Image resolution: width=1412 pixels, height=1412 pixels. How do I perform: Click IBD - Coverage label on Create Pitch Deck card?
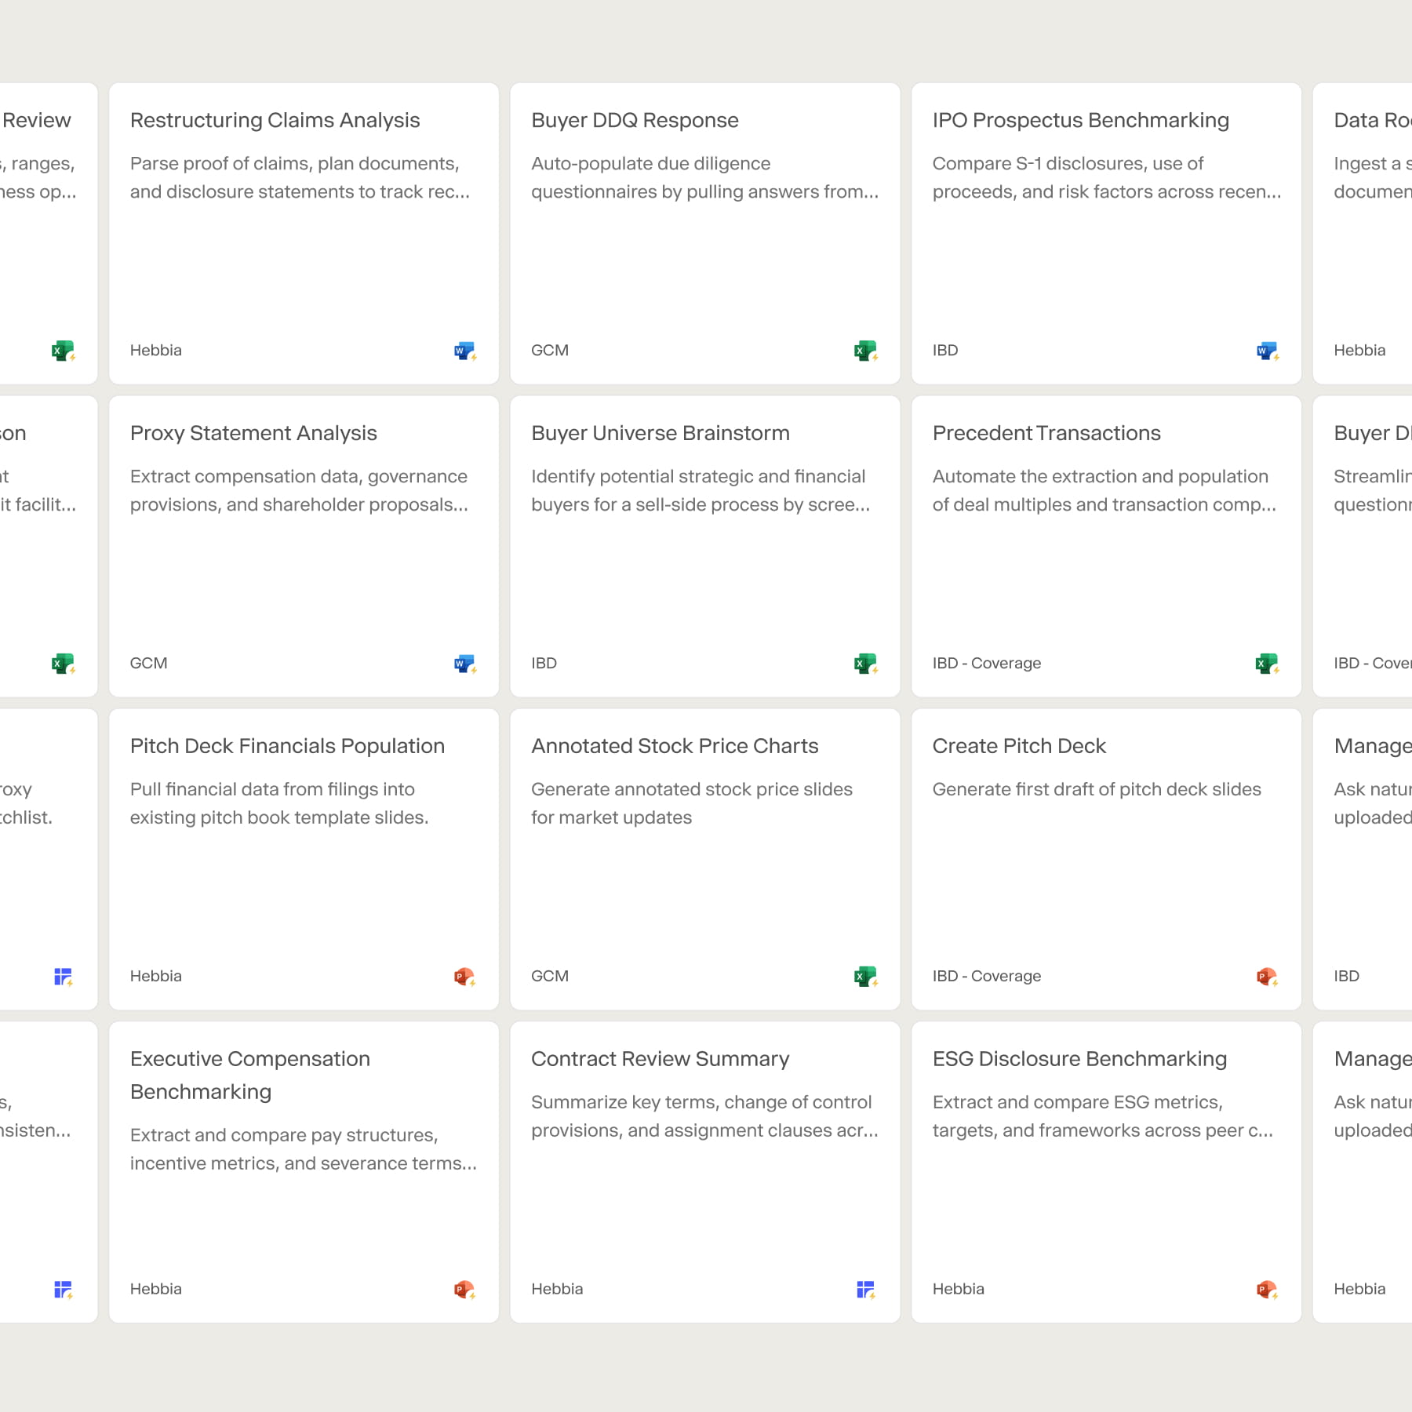(x=987, y=976)
